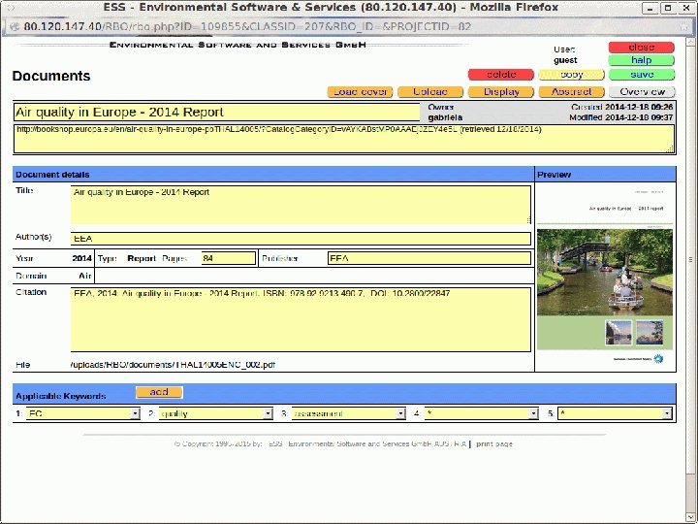Open keyword 1 dropdown showing EC
The height and width of the screenshot is (524, 698).
click(x=83, y=413)
